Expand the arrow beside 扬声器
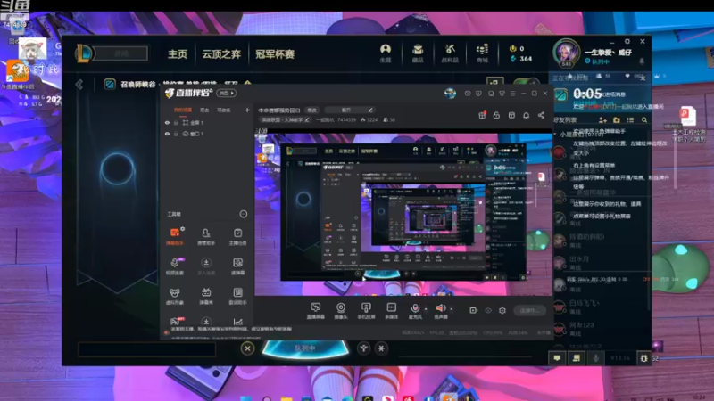The height and width of the screenshot is (401, 714). [452, 309]
